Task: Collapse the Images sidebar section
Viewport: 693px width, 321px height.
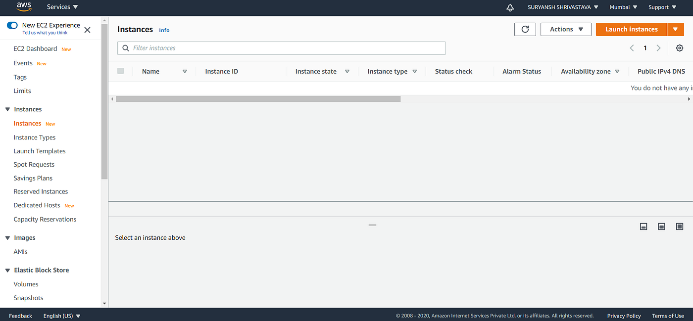Action: pyautogui.click(x=8, y=238)
